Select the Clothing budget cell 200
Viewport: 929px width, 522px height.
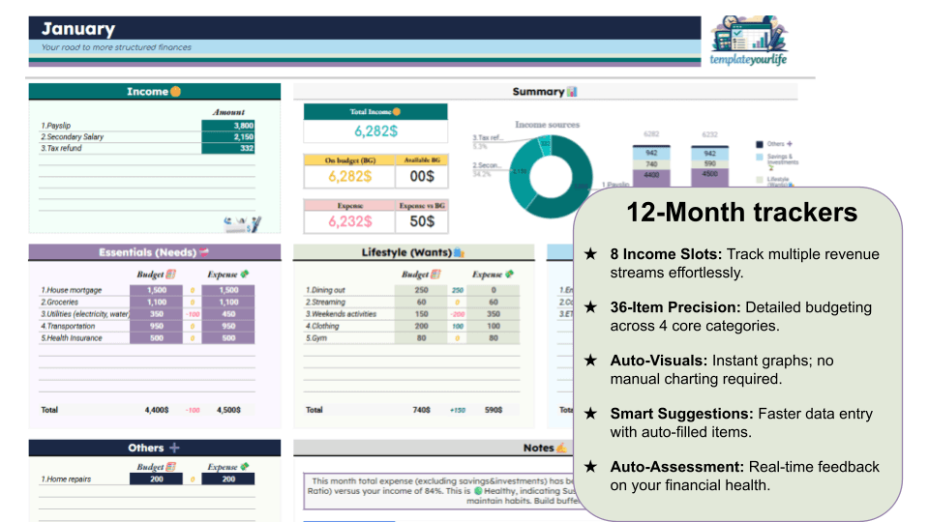(x=421, y=326)
